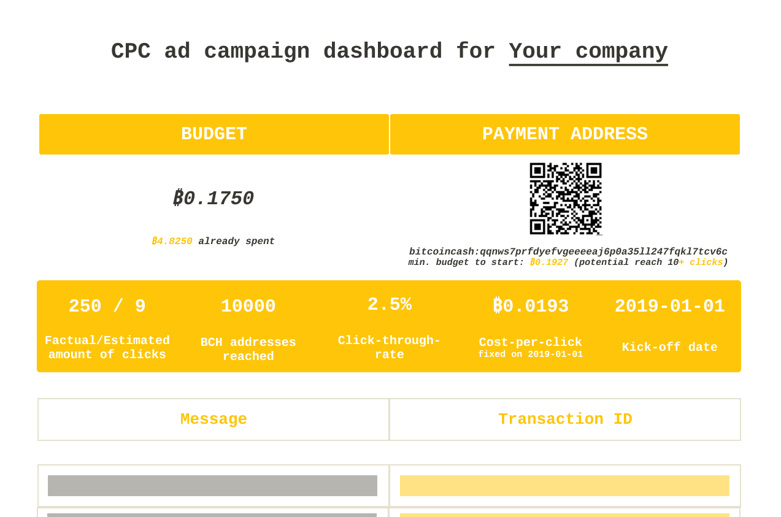Image resolution: width=781 pixels, height=517 pixels.
Task: Click the first gray message placeholder bar
Action: pos(212,484)
